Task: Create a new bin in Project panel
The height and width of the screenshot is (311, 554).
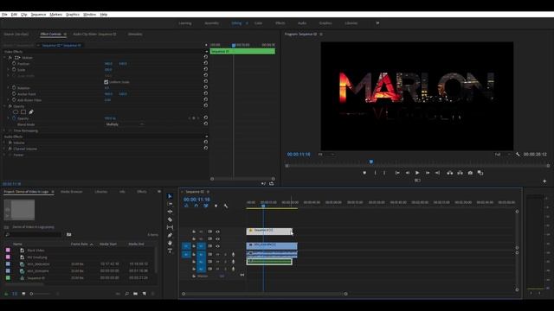Action: [135, 294]
